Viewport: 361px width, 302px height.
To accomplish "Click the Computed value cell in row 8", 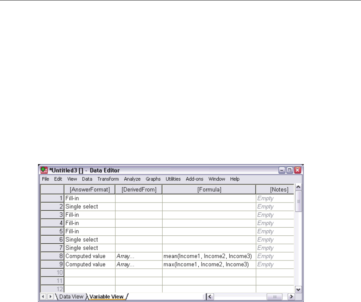I will pyautogui.click(x=90, y=256).
